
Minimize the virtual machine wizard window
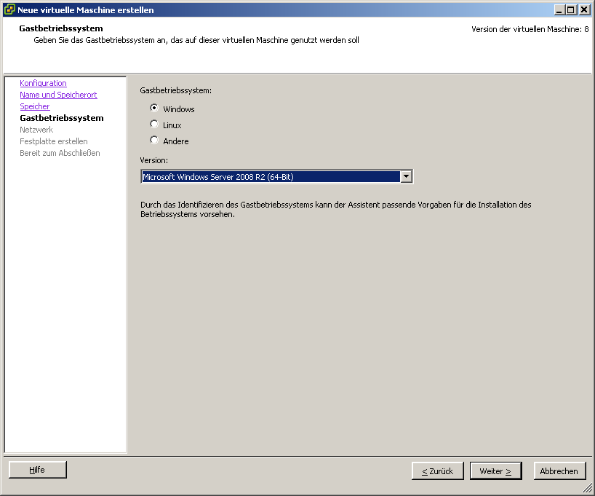559,9
